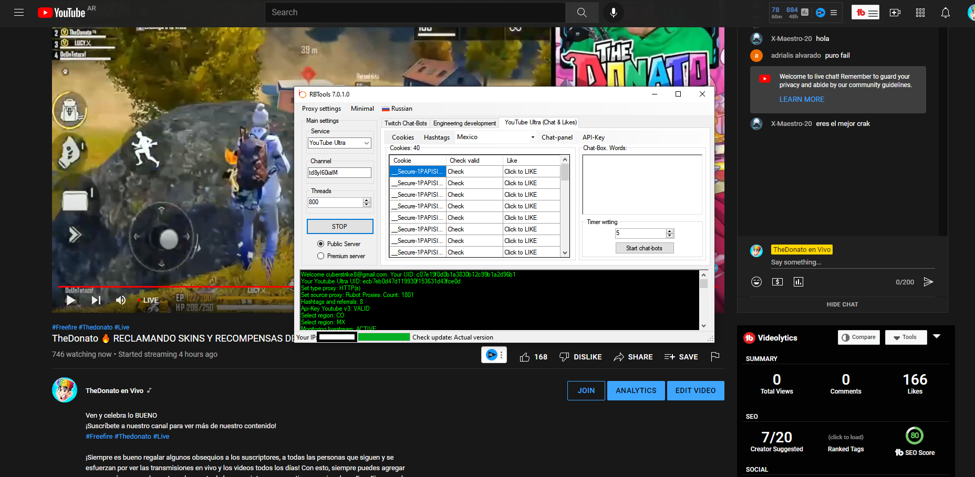Open the YouTube apps grid icon
This screenshot has width=975, height=477.
point(920,13)
